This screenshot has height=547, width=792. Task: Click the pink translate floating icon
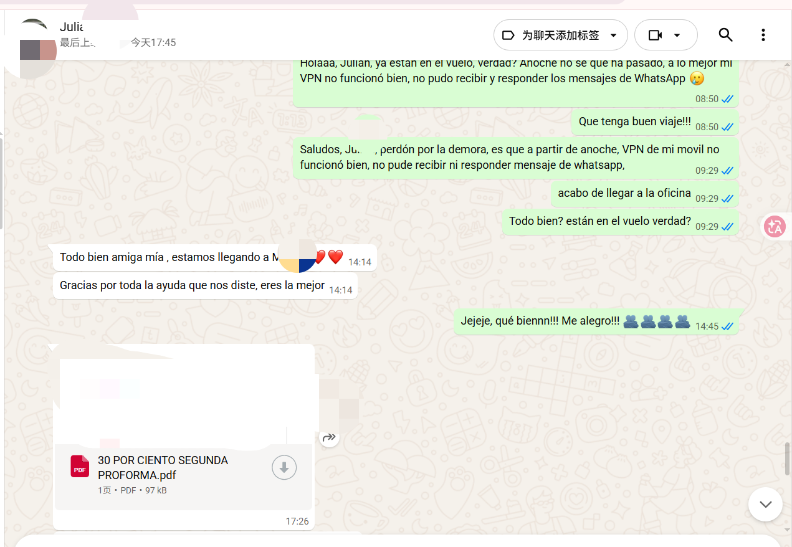[775, 226]
